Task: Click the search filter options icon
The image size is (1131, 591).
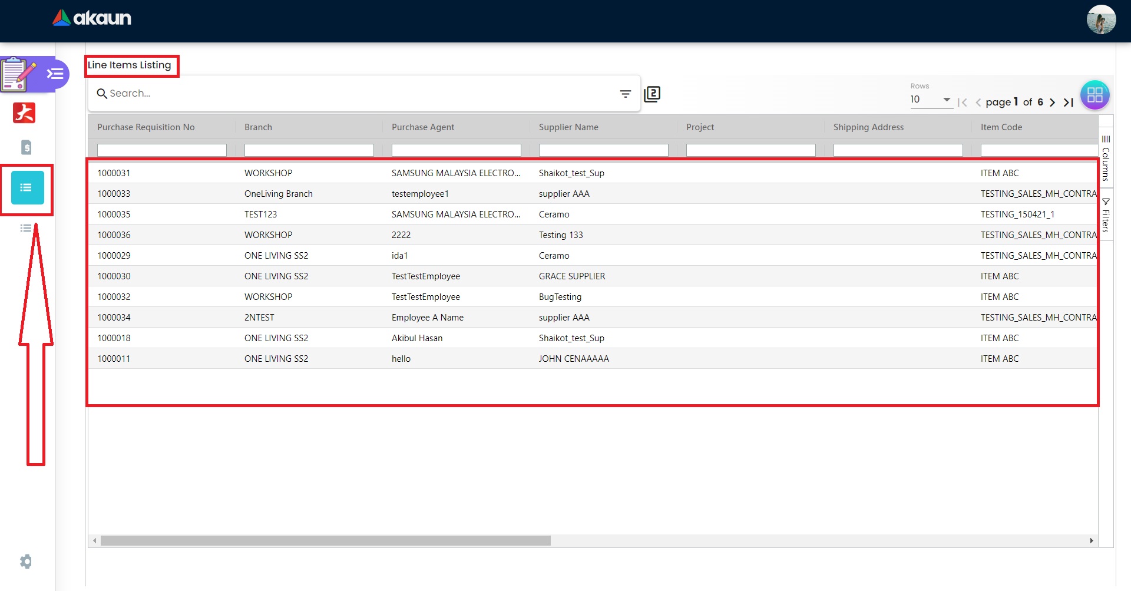Action: pyautogui.click(x=625, y=94)
